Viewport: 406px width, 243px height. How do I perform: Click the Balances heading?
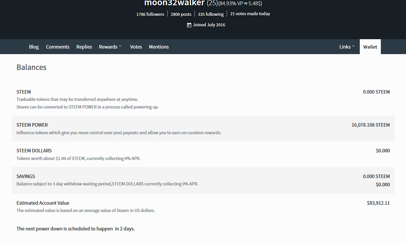[32, 67]
